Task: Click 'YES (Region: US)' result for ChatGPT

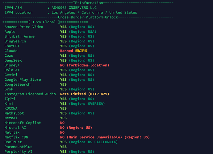Action: point(77,46)
